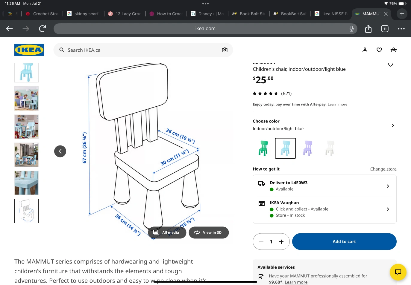Close the MAMMUT tab
The width and height of the screenshot is (411, 285).
386,14
